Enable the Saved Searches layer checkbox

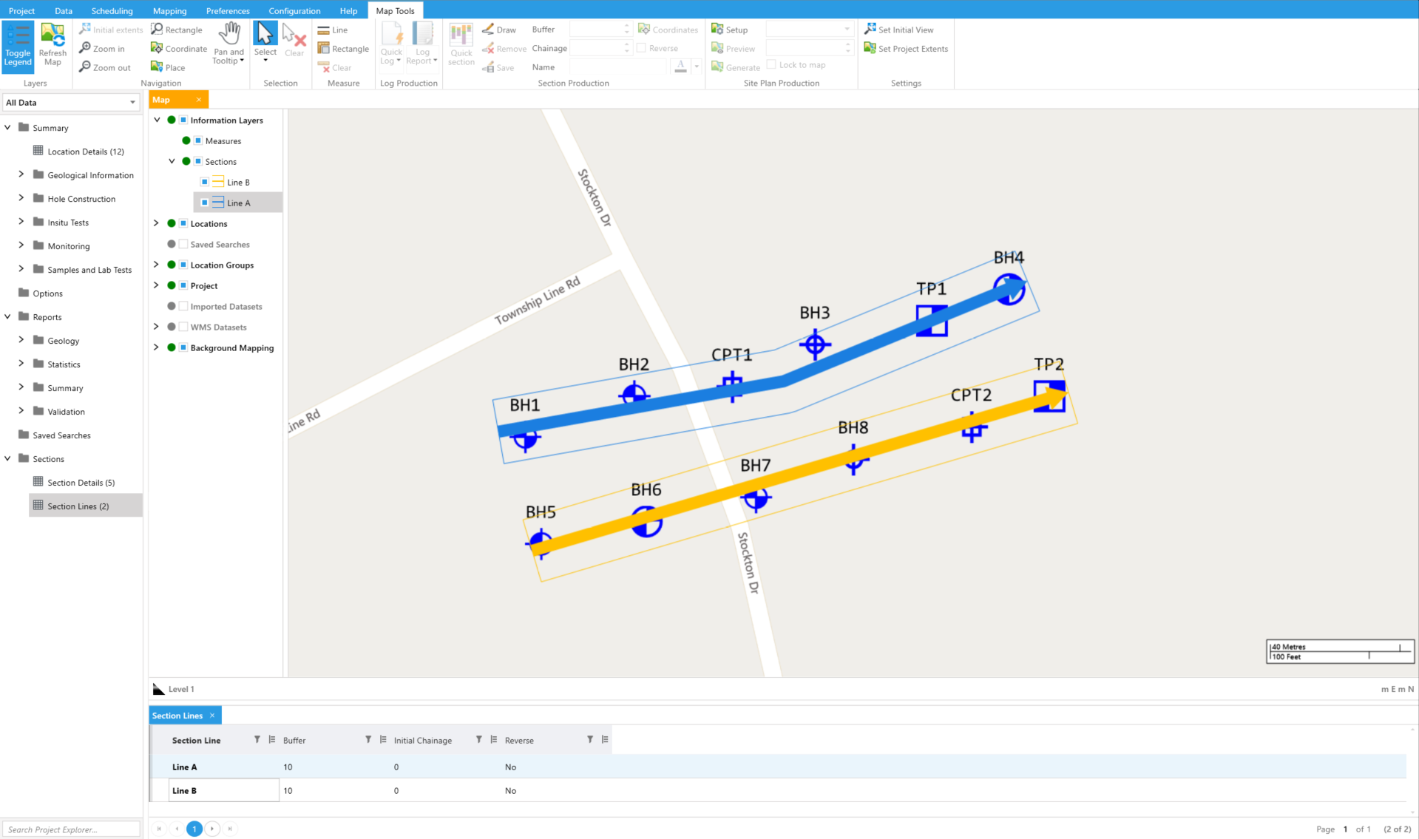click(183, 244)
